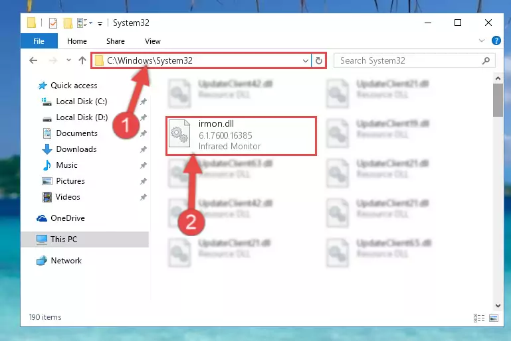Switch to the View ribbon tab
Screen dimensions: 511x341
(x=153, y=41)
